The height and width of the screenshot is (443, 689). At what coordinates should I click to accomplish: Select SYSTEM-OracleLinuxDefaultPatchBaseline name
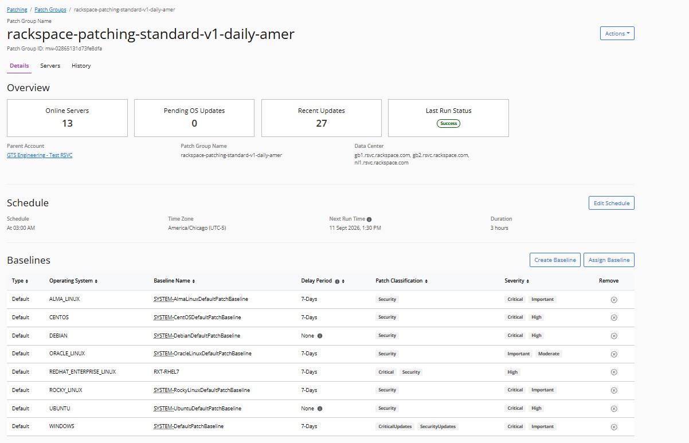coord(202,354)
